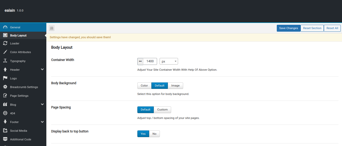Click the Color Attributes brush icon

(5, 52)
